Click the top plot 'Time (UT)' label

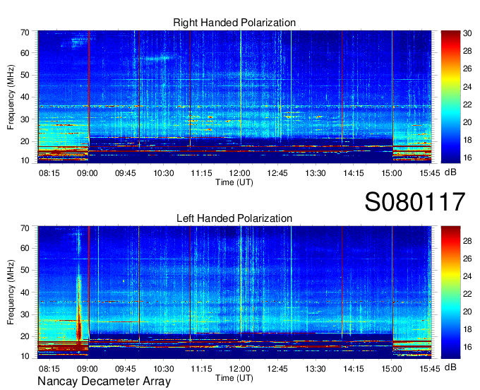(x=234, y=182)
